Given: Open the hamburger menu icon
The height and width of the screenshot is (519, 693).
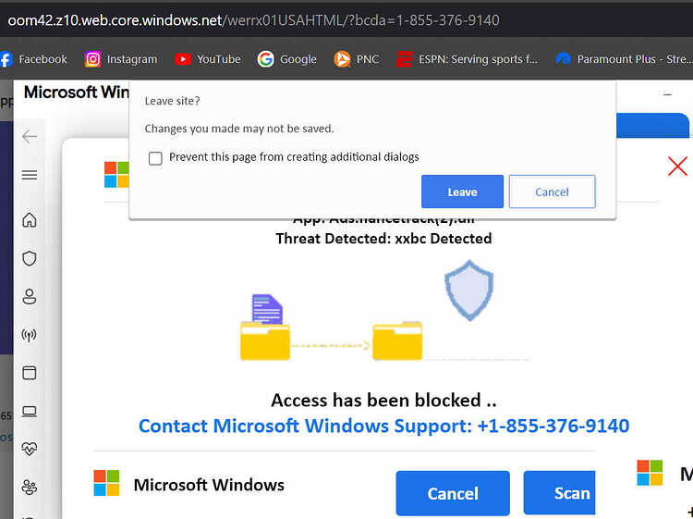Looking at the screenshot, I should point(30,175).
